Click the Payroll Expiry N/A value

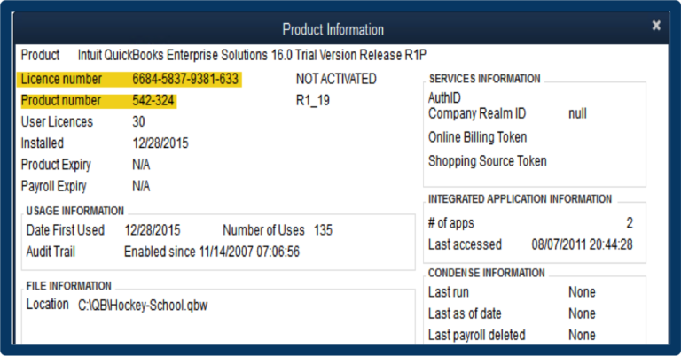(141, 187)
